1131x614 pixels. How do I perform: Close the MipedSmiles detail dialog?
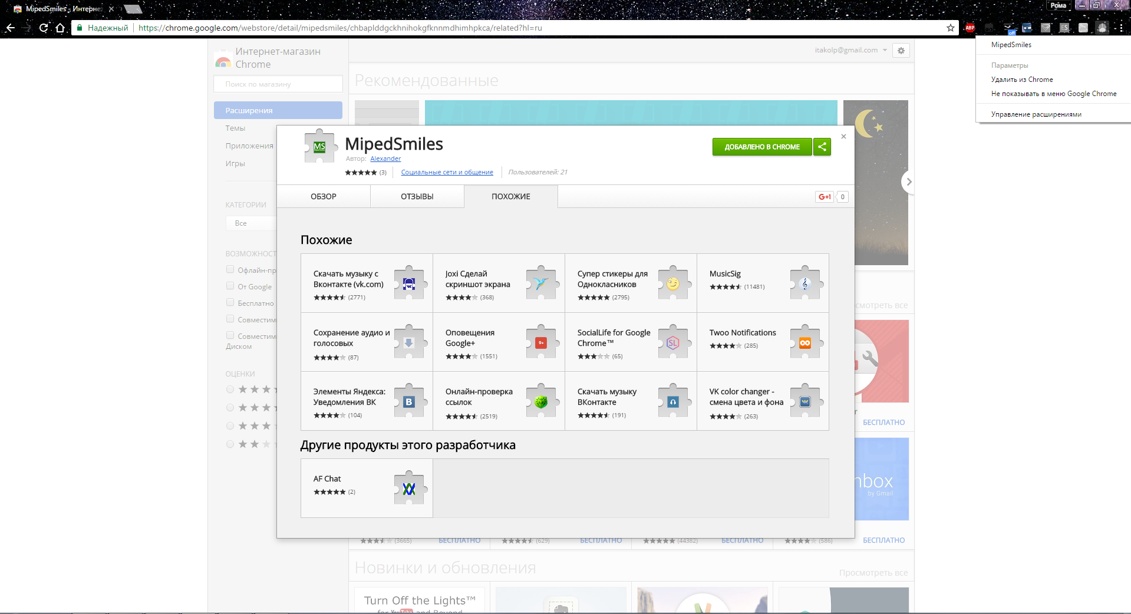[843, 137]
